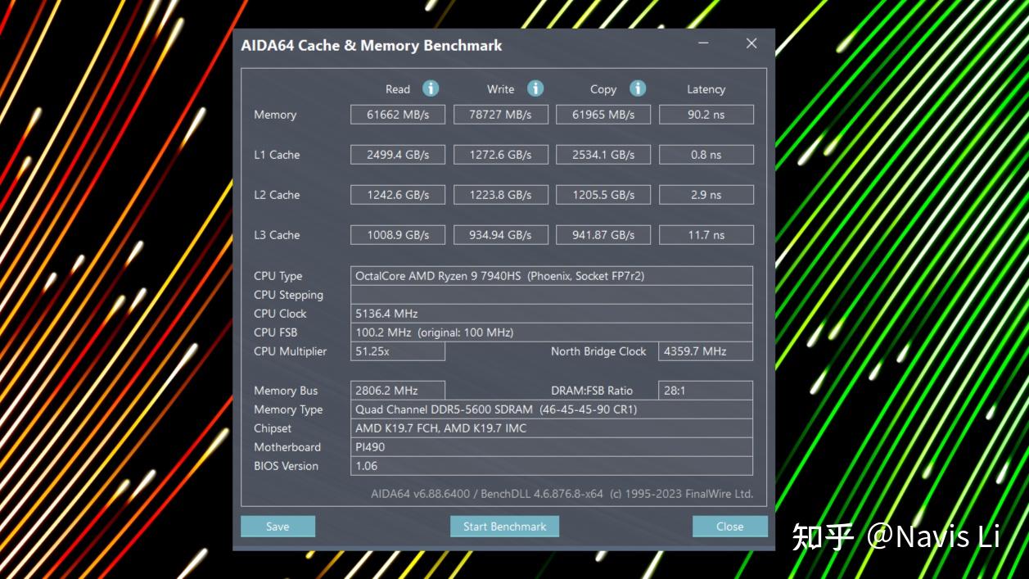Click L3 Cache Read 1008.9 GB/s
1029x579 pixels.
398,235
